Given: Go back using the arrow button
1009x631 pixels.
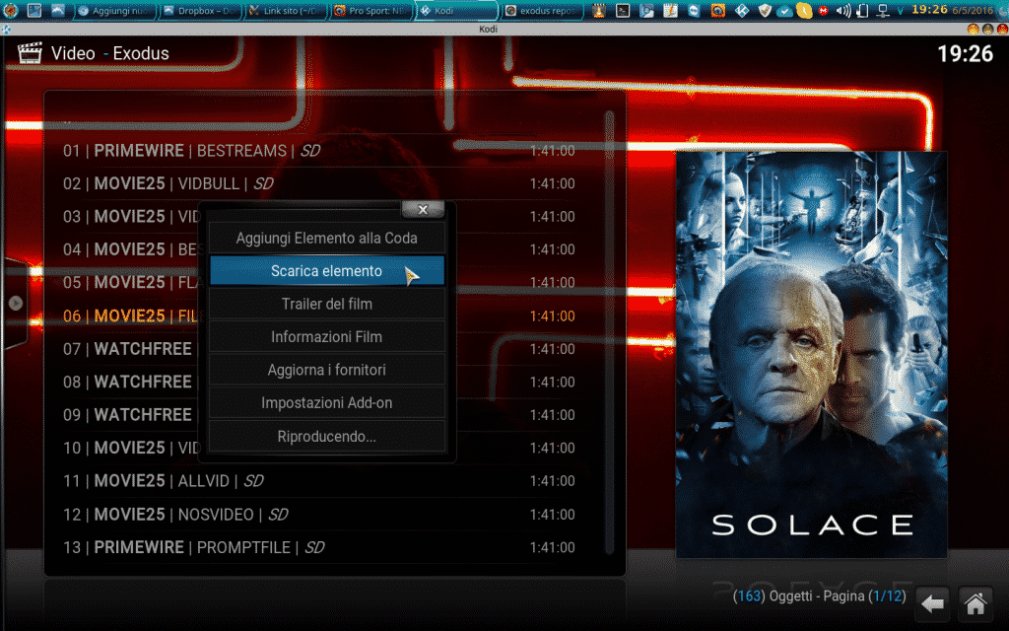Looking at the screenshot, I should click(x=932, y=604).
